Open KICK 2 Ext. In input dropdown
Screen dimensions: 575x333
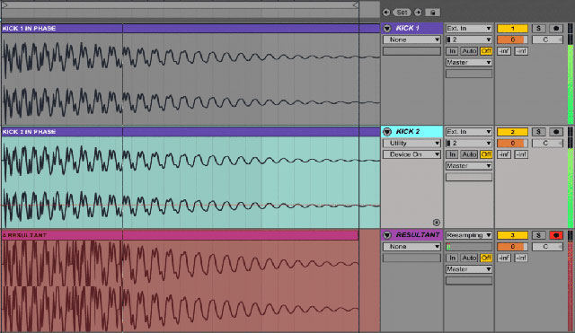point(469,132)
